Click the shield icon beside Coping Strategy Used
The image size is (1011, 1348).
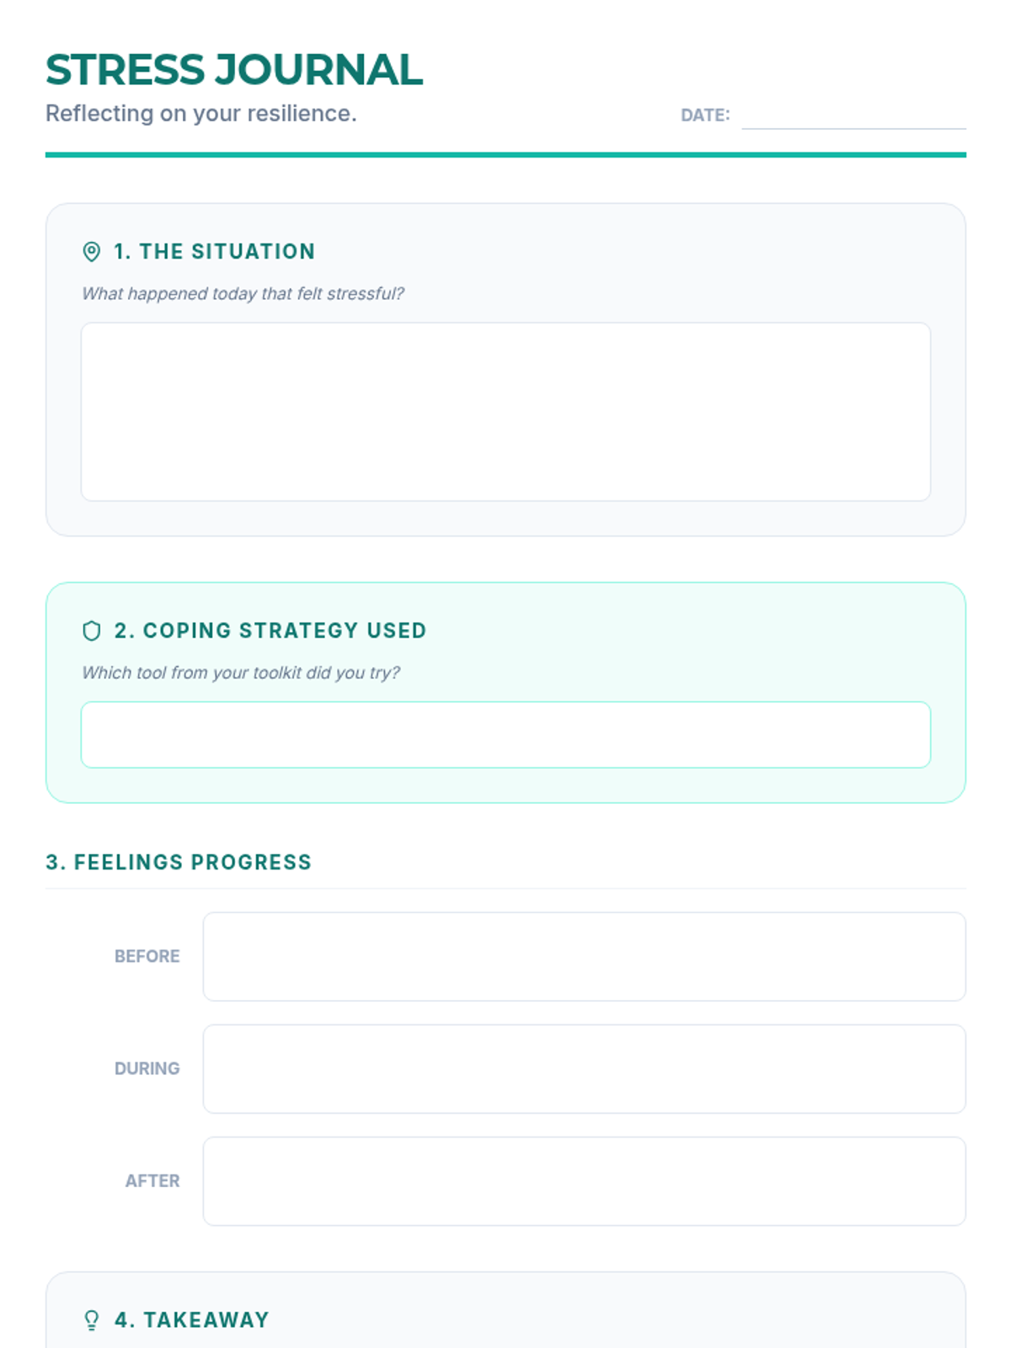click(x=92, y=631)
